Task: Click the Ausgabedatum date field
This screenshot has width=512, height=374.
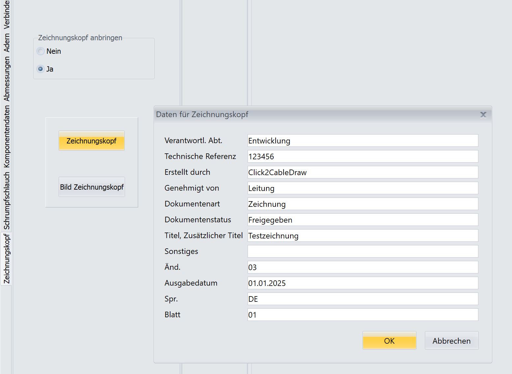Action: coord(363,283)
